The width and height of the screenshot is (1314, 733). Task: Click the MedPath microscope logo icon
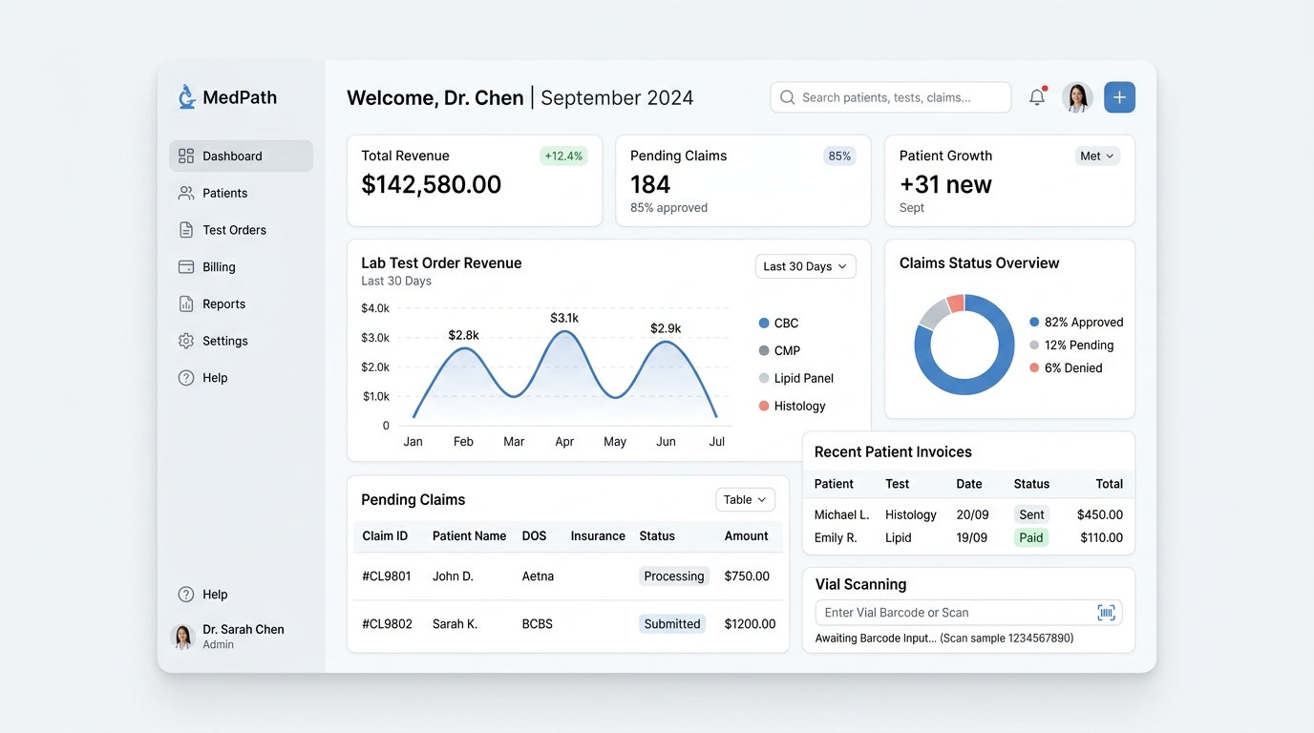tap(187, 96)
